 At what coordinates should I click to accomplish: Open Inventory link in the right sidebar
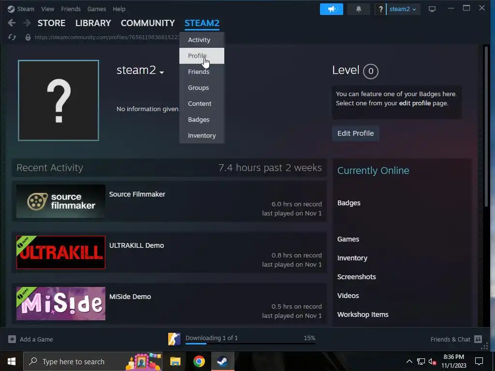(x=352, y=258)
